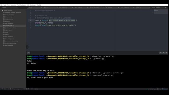The height and width of the screenshot is (95, 169).
Task: Collapse the project sidebar with the arrow handle
Action: click(27, 47)
